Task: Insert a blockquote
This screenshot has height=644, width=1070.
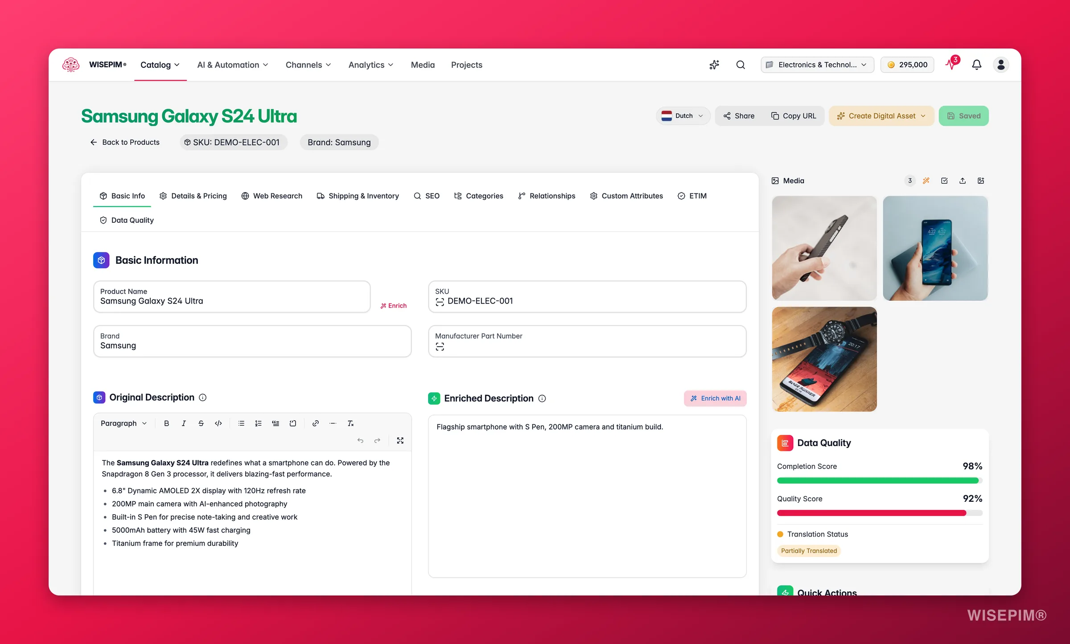Action: pyautogui.click(x=276, y=423)
